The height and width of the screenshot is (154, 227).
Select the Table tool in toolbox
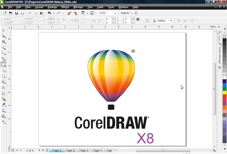[x=3, y=93]
